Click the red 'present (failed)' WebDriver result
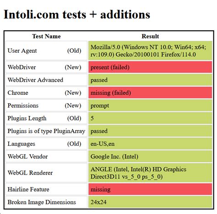This screenshot has width=217, height=214. pyautogui.click(x=150, y=67)
